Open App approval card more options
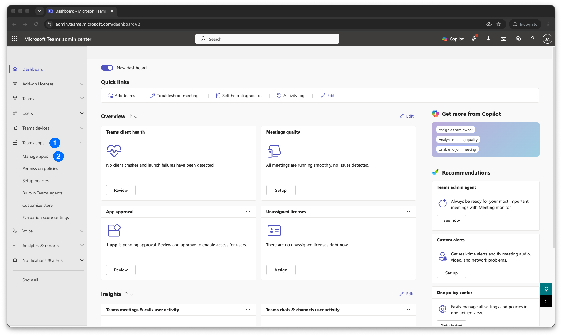562x336 pixels. (248, 212)
